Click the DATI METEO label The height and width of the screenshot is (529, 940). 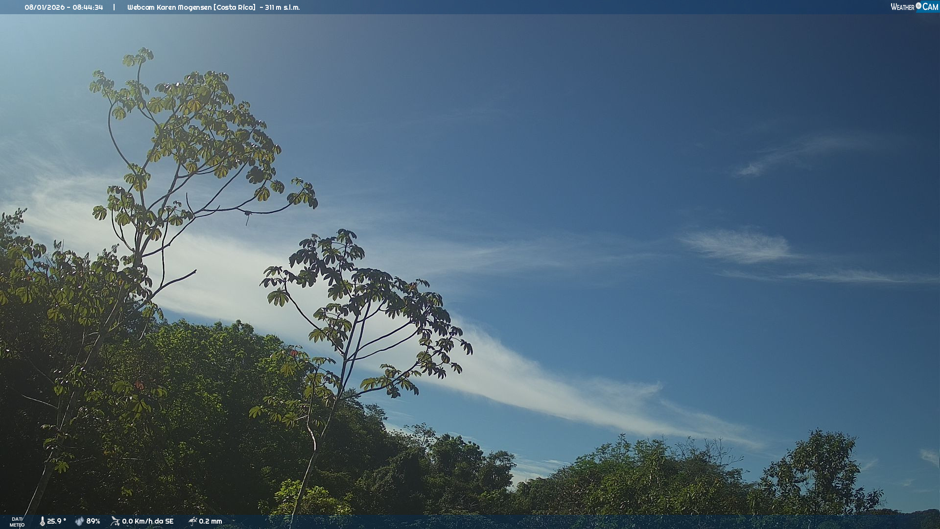tap(17, 522)
